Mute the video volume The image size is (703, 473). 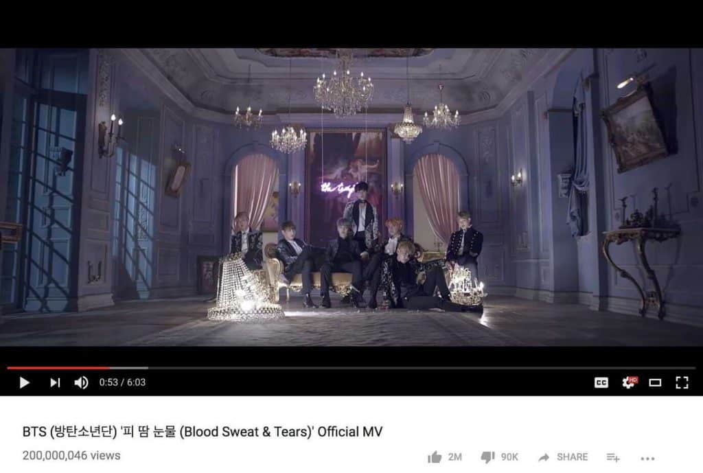[x=81, y=382]
